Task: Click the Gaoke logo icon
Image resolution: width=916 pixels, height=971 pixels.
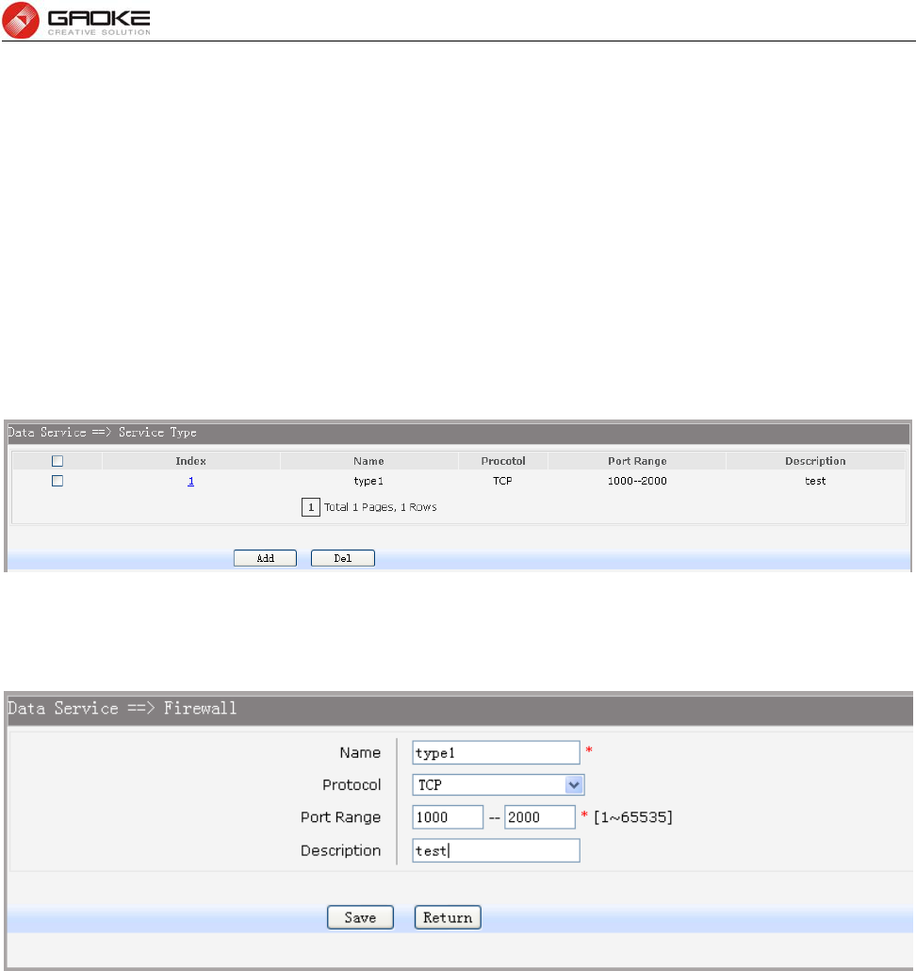Action: pyautogui.click(x=21, y=20)
